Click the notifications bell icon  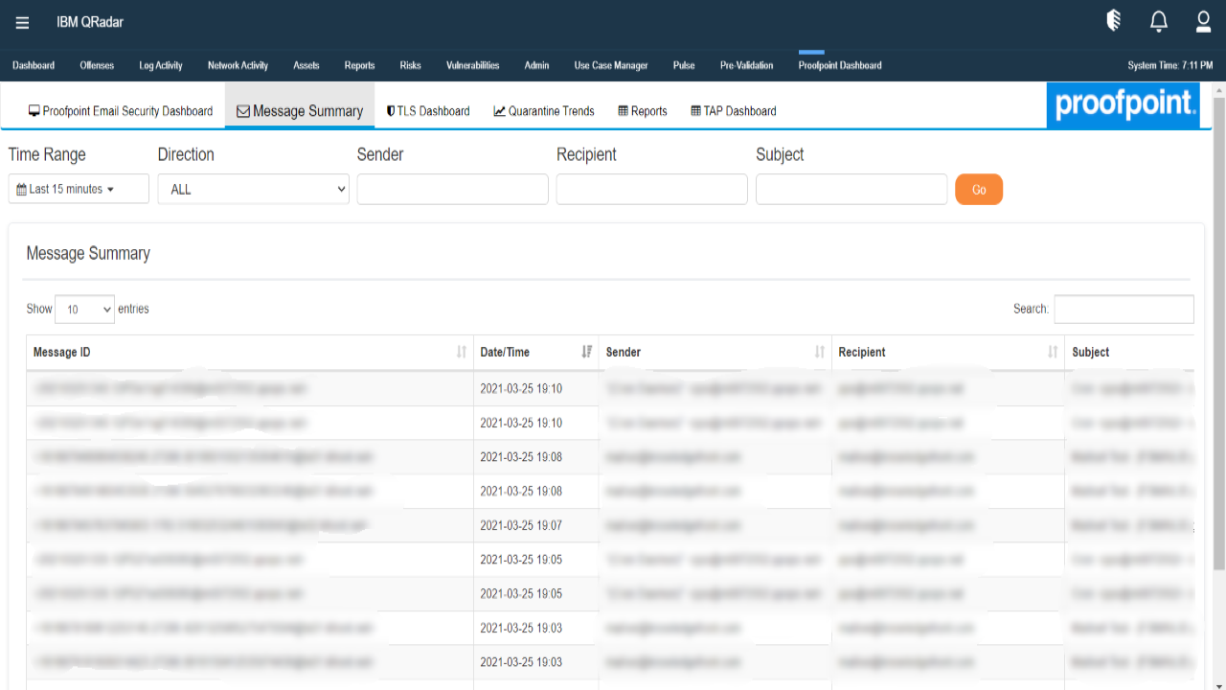[1159, 21]
